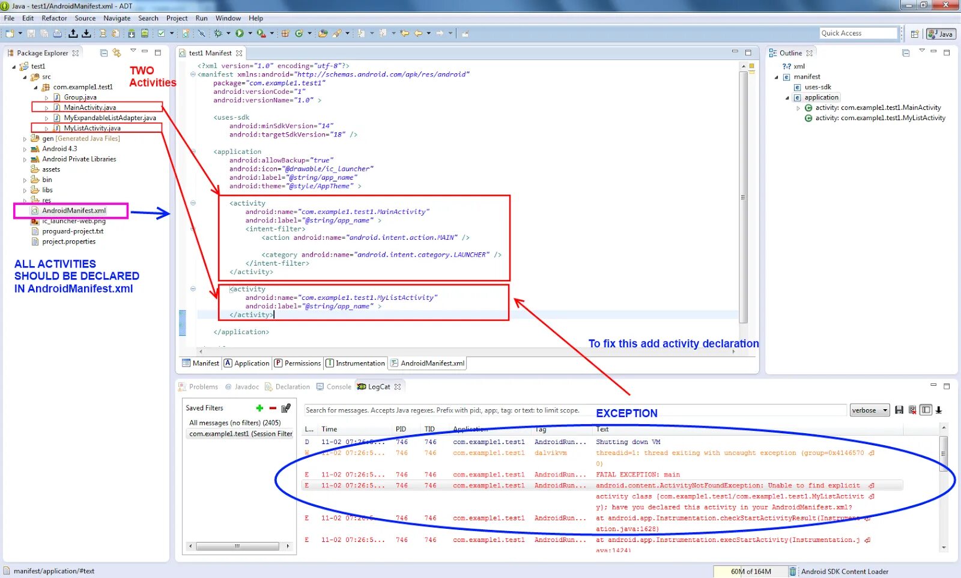Viewport: 961px width, 578px height.
Task: Click the Save toolbar icon
Action: point(31,34)
